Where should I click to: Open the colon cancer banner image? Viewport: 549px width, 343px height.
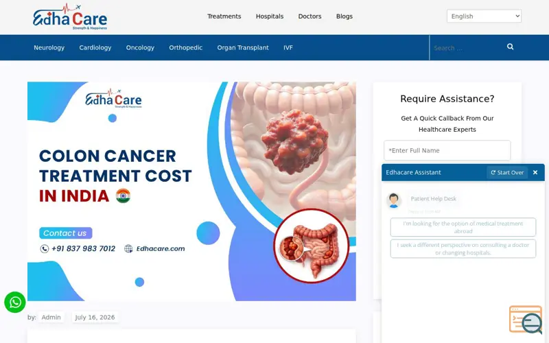pyautogui.click(x=191, y=191)
